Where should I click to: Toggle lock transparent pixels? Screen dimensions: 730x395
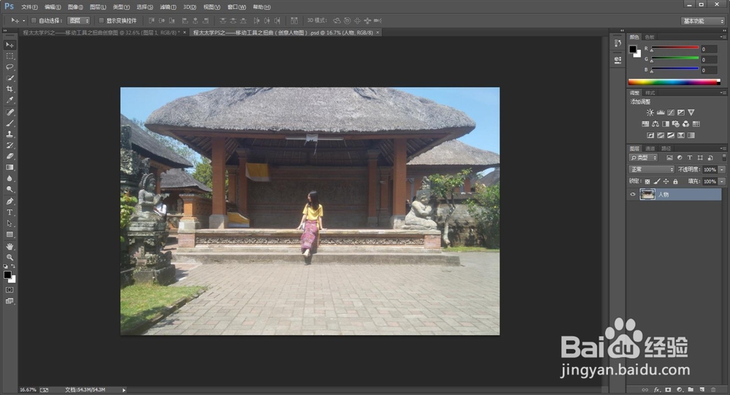click(x=647, y=182)
